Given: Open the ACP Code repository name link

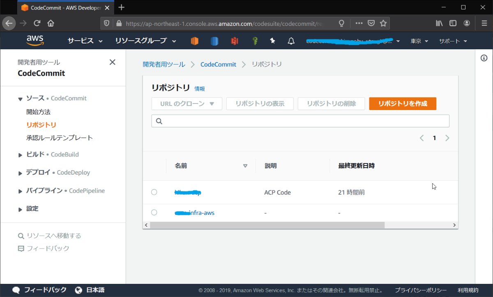Looking at the screenshot, I should 188,192.
